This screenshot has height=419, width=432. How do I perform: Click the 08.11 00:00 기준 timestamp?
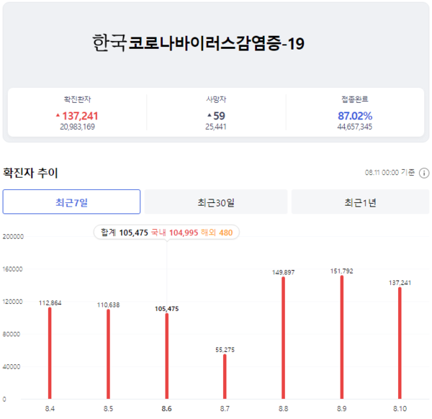tap(390, 173)
